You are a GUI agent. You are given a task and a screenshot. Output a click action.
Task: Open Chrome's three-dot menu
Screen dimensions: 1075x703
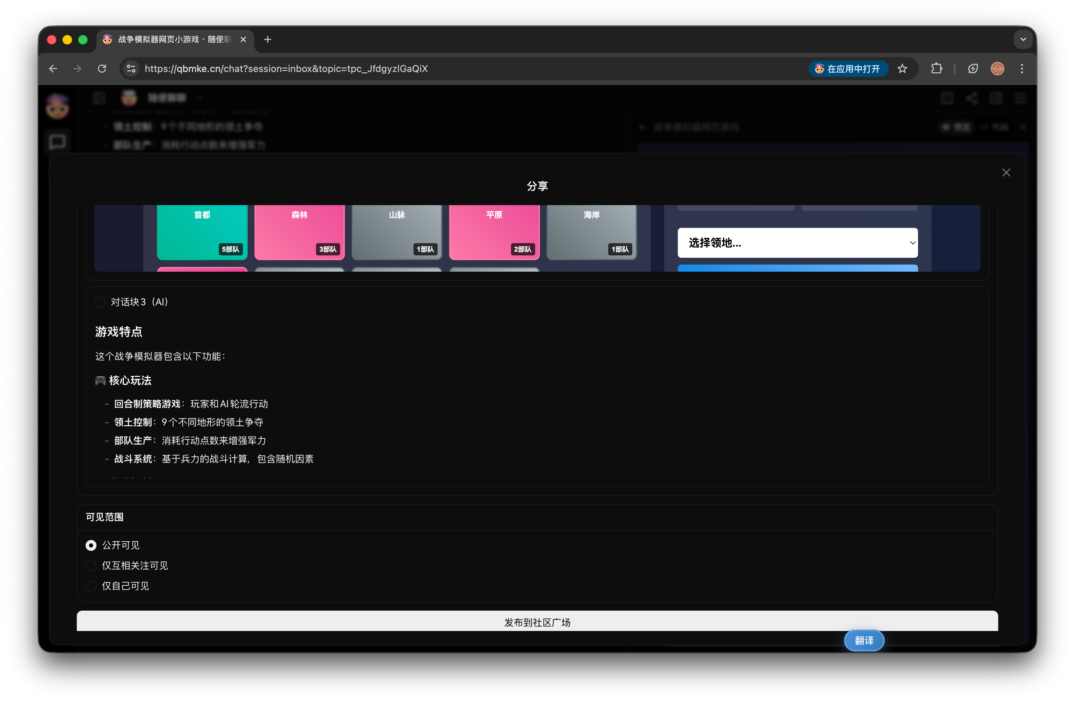[x=1022, y=69]
